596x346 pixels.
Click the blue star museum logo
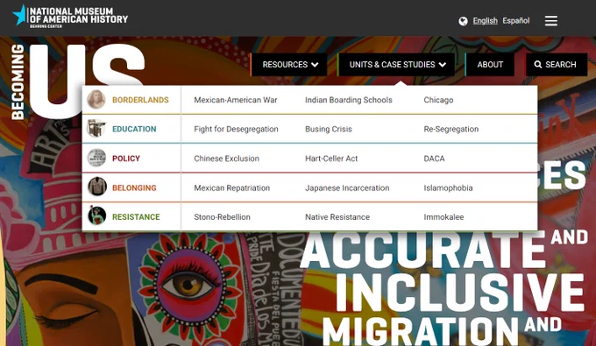pyautogui.click(x=19, y=15)
